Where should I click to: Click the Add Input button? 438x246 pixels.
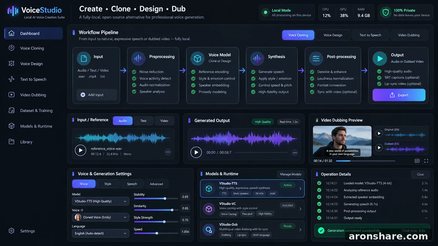(97, 95)
